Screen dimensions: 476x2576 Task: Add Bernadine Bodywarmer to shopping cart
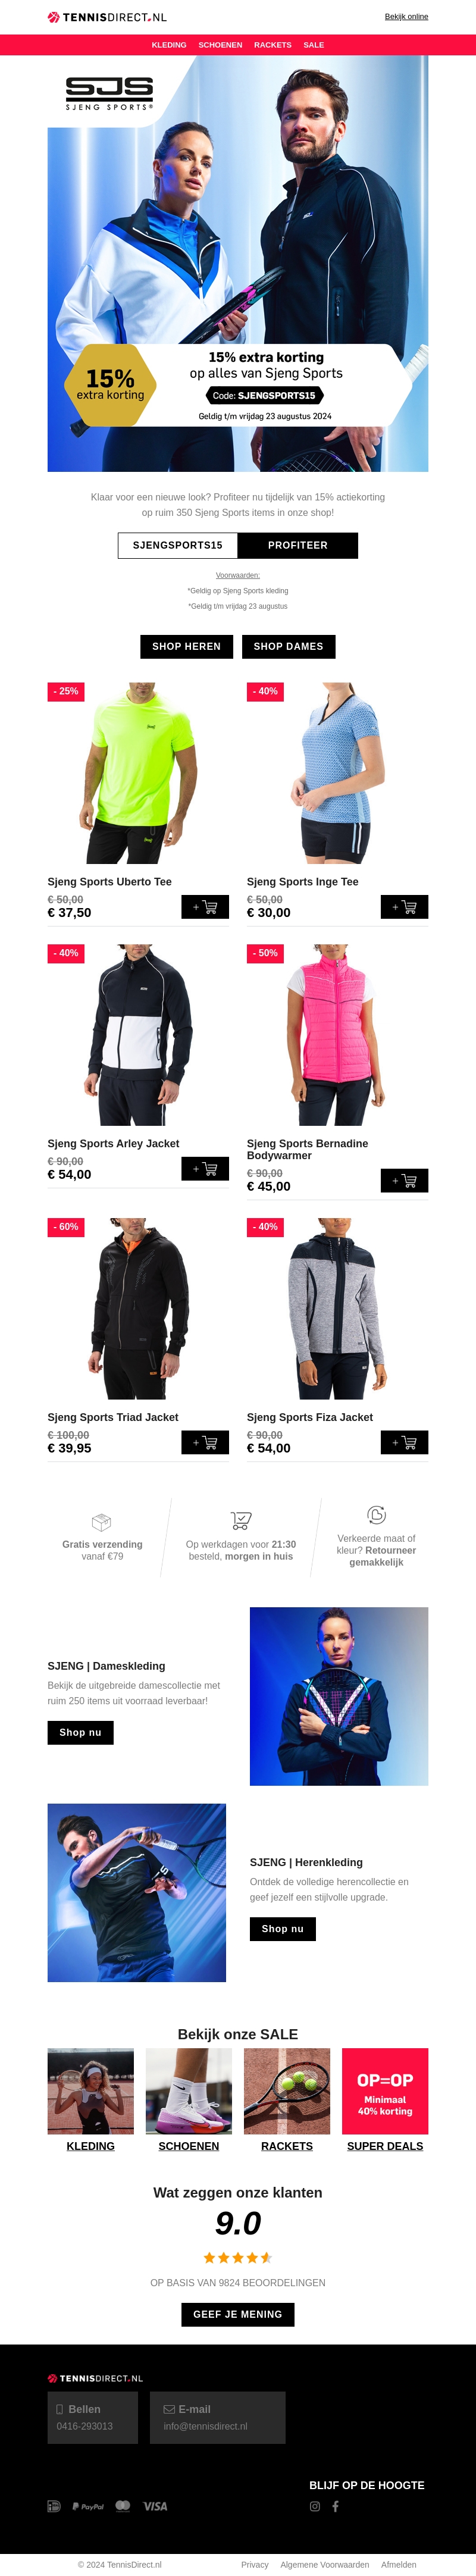(x=404, y=1181)
